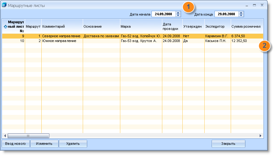Click the Экспедитор column header
This screenshot has width=274, height=155.
click(218, 26)
